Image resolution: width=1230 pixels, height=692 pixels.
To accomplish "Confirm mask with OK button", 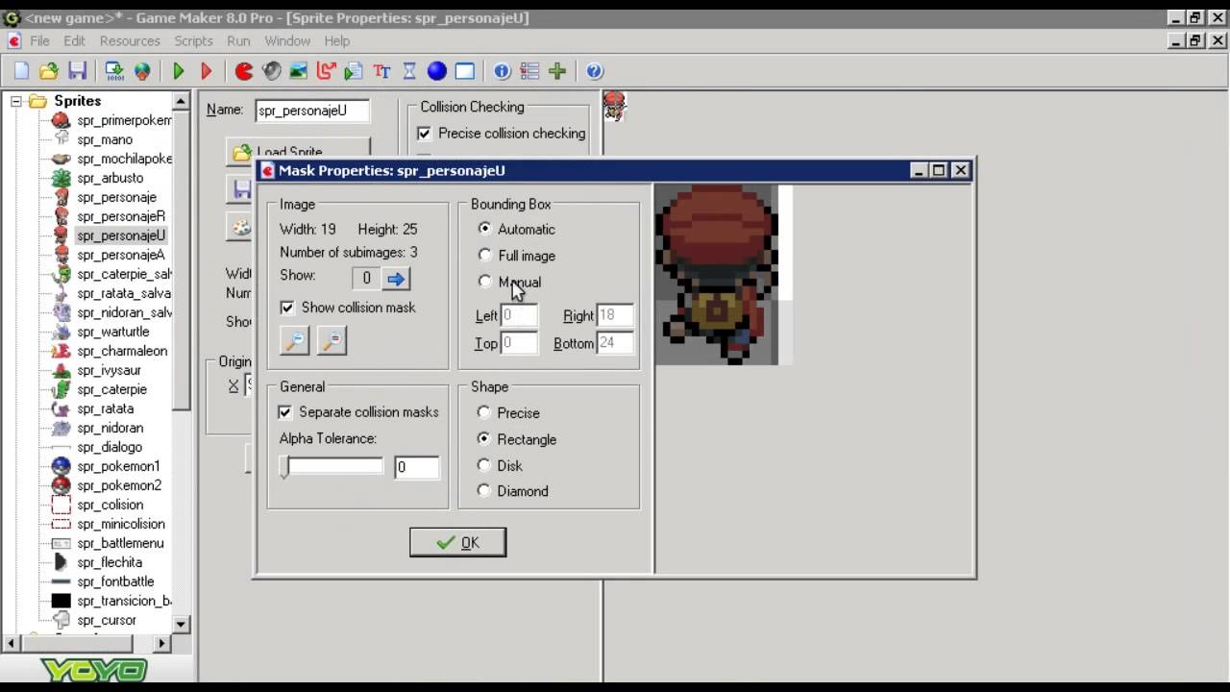I will tap(457, 542).
